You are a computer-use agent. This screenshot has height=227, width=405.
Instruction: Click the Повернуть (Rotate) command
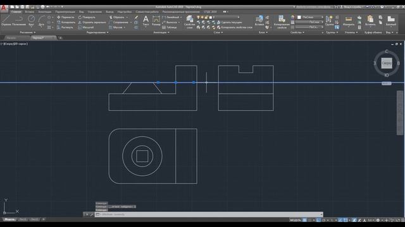[87, 17]
